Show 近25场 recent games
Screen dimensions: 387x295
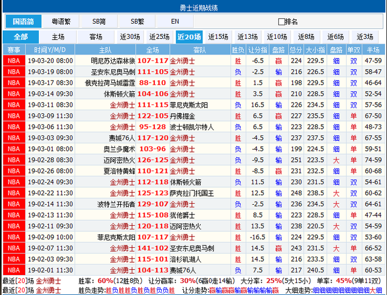click(x=160, y=37)
